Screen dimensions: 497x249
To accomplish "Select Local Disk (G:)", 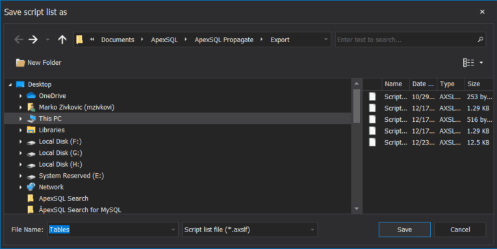I will pos(60,153).
